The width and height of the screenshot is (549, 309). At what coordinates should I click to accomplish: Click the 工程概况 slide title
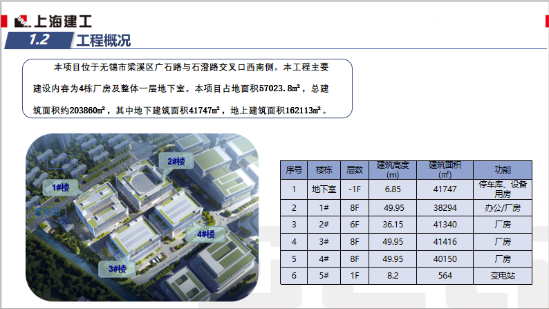click(x=103, y=41)
